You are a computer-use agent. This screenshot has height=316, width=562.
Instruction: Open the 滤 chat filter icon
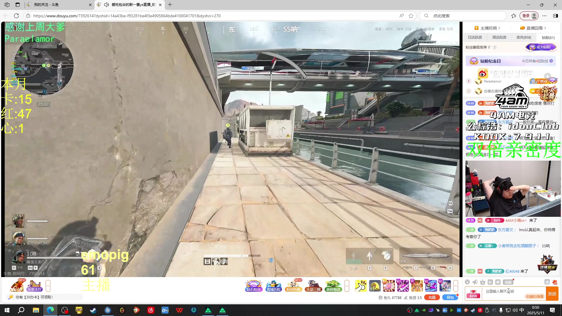[547, 282]
